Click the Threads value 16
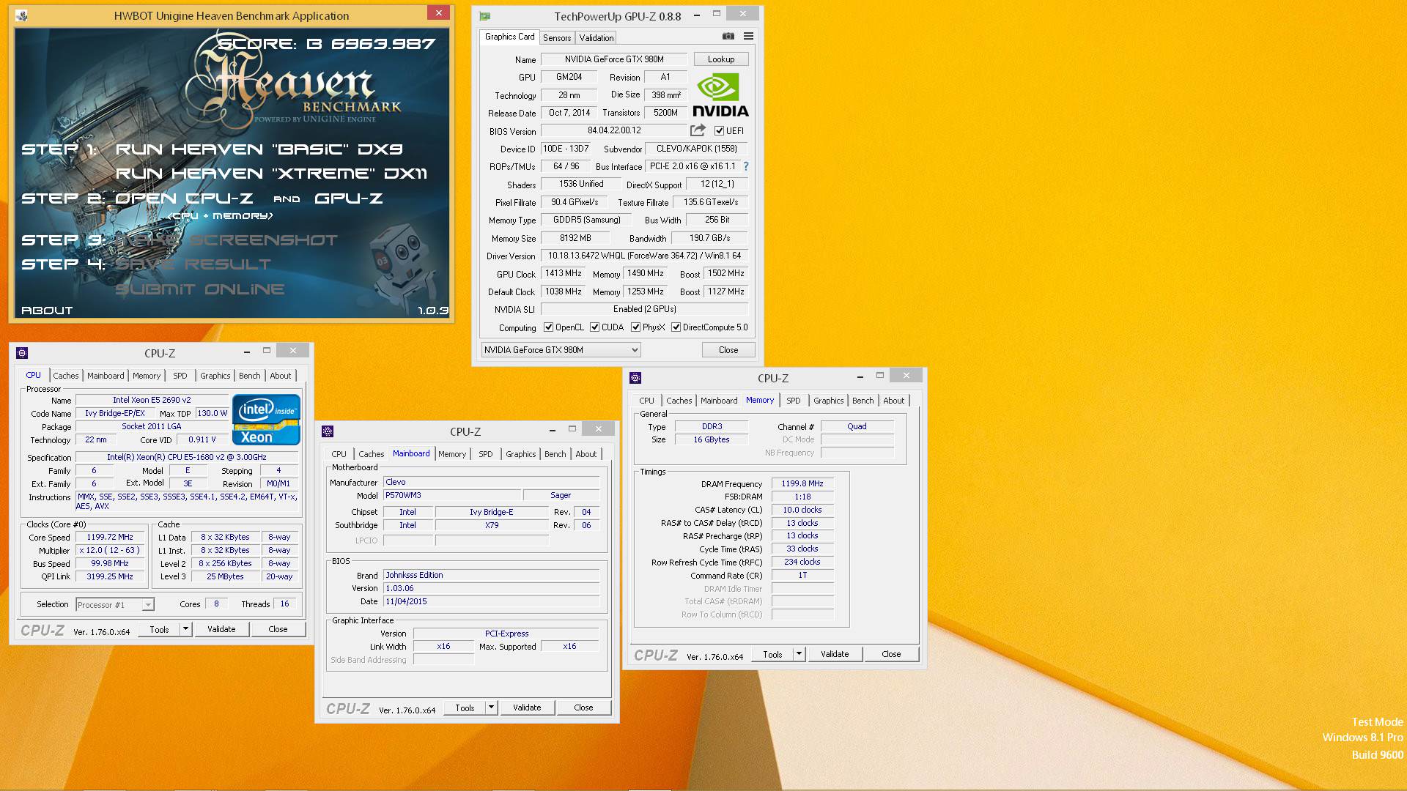This screenshot has height=791, width=1407. [284, 604]
